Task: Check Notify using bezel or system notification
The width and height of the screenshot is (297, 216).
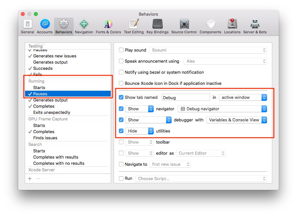Action: 121,72
